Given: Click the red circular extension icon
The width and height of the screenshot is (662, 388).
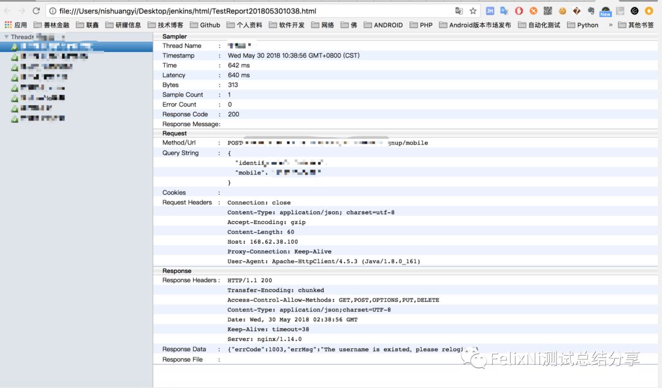Looking at the screenshot, I should coord(519,11).
